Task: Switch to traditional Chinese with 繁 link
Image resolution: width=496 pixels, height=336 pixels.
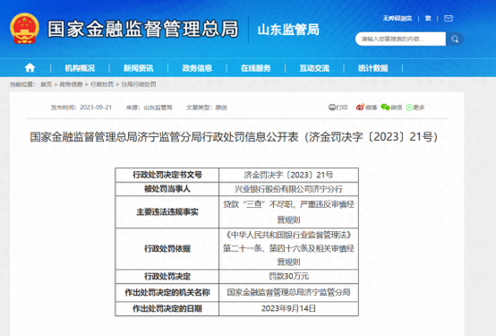Action: click(428, 18)
